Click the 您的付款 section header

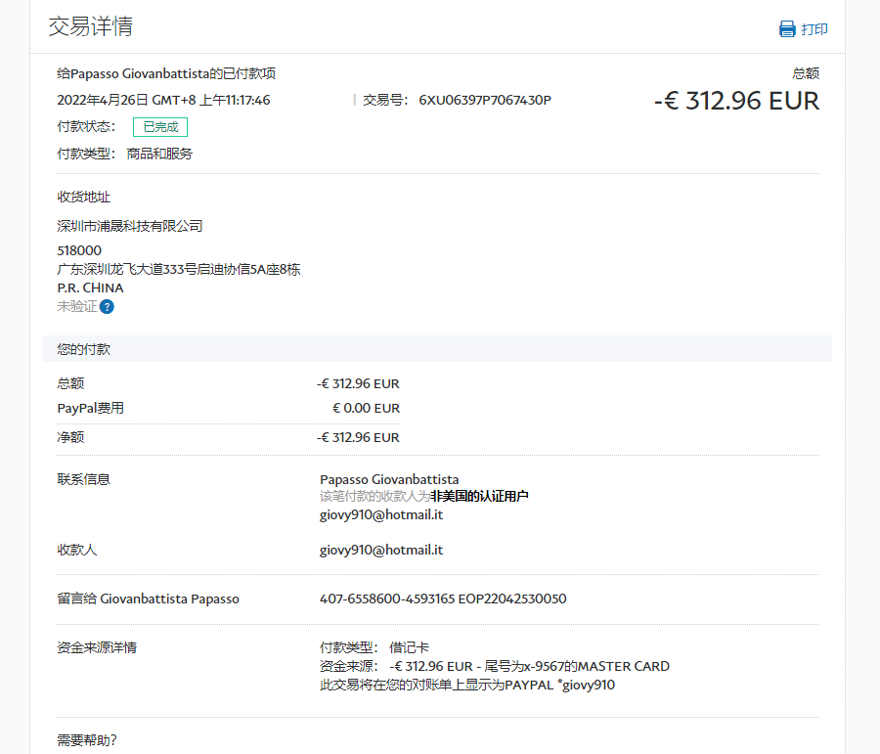click(84, 349)
